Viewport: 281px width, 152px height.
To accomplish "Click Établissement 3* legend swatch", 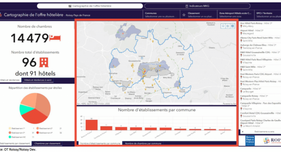I will [10, 133].
